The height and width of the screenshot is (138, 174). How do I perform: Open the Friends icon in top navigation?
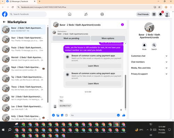(x=86, y=14)
